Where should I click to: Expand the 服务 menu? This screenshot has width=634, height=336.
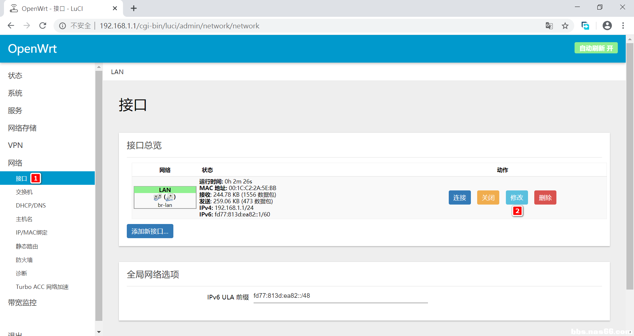pos(15,110)
